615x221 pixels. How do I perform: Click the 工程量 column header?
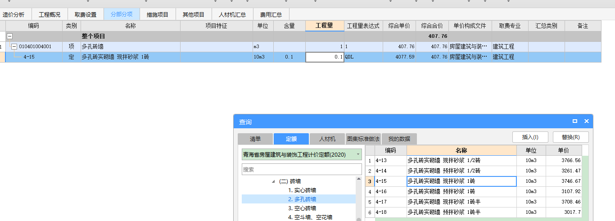coord(325,26)
